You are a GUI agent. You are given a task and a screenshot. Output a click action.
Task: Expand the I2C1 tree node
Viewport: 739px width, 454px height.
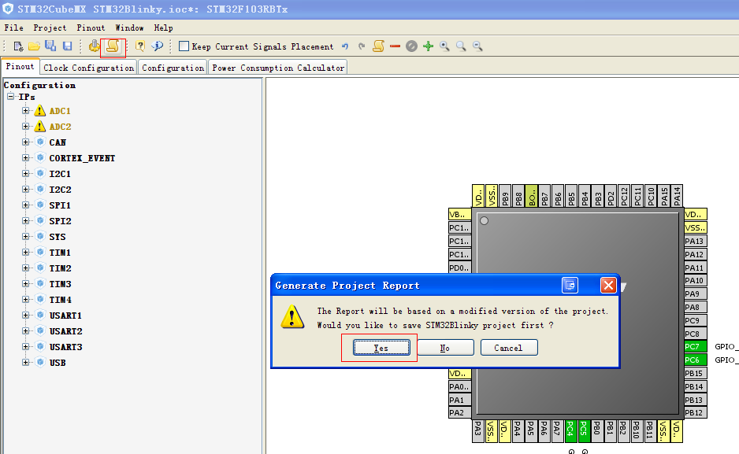coord(25,174)
